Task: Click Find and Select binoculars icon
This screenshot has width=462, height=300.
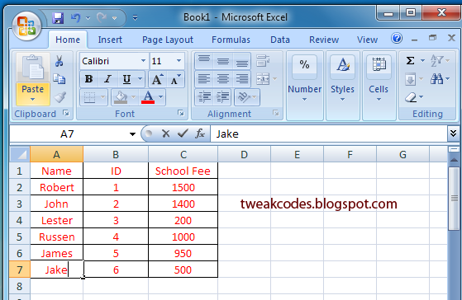Action: coord(436,79)
